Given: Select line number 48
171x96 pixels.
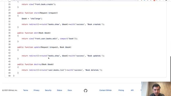Looking at the screenshot, I should pyautogui.click(x=9, y=70).
